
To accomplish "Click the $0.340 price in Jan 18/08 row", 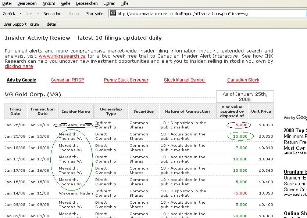I will pyautogui.click(x=266, y=148).
